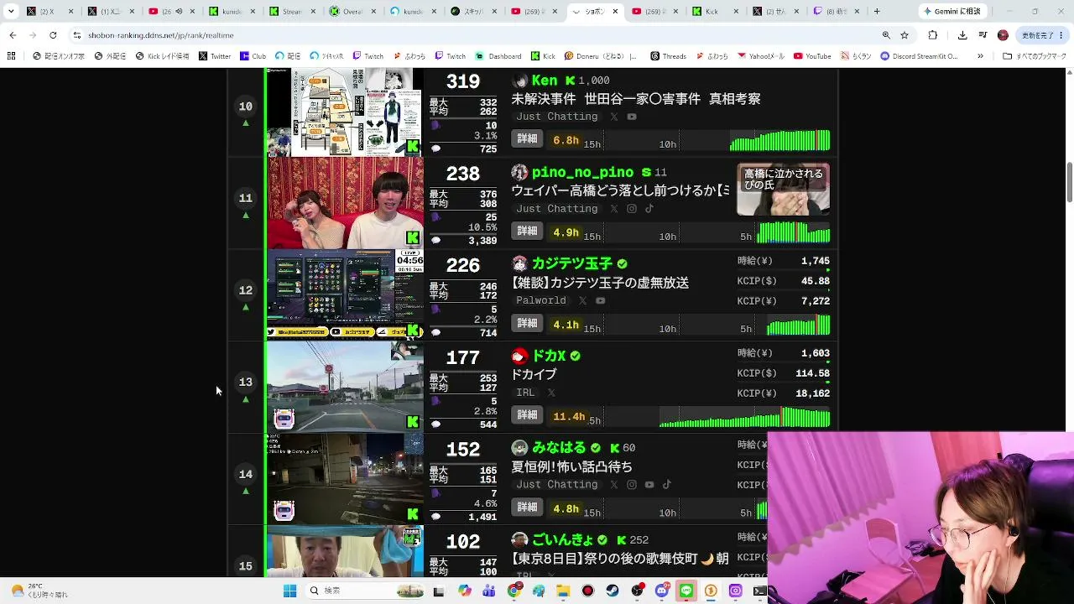
Task: Open the pino_no_pino channel link
Action: 582,173
